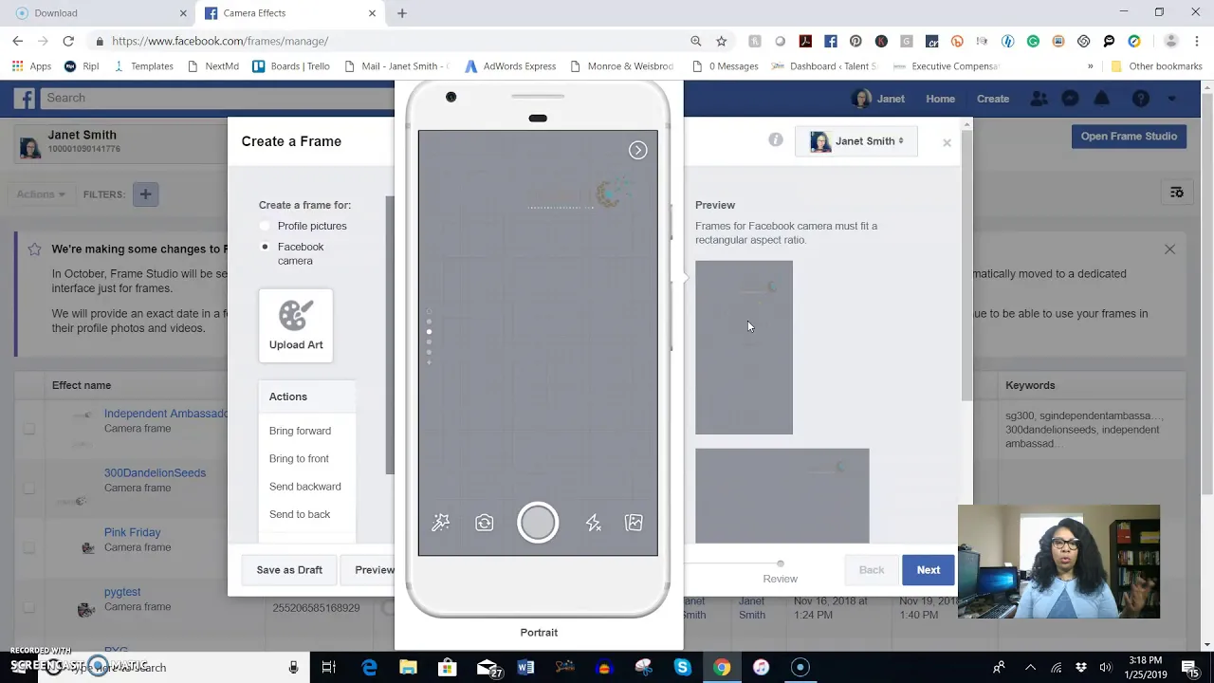This screenshot has width=1214, height=683.
Task: Open help question mark icon in Facebook header
Action: [x=1141, y=99]
